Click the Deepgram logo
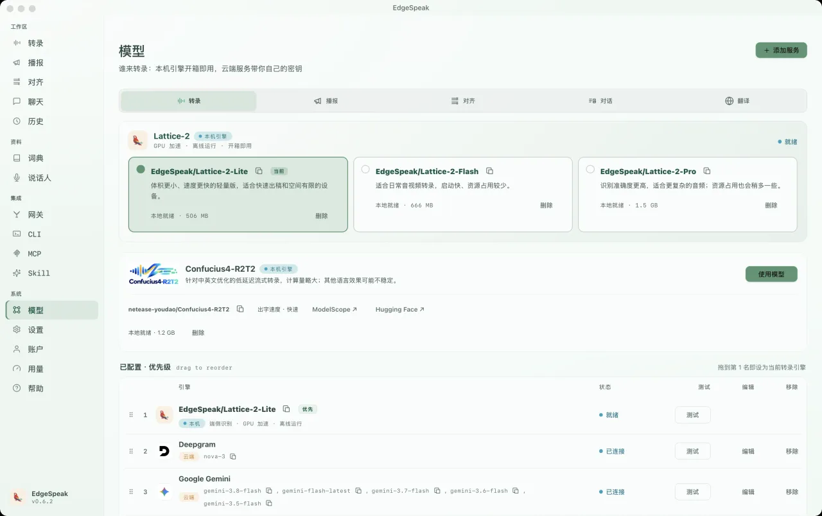 (x=164, y=451)
